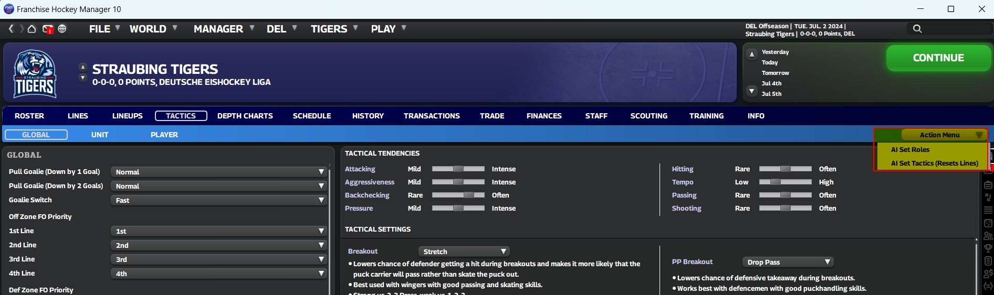Adjust the Attacking tendency slider
994x295 pixels.
click(x=458, y=169)
